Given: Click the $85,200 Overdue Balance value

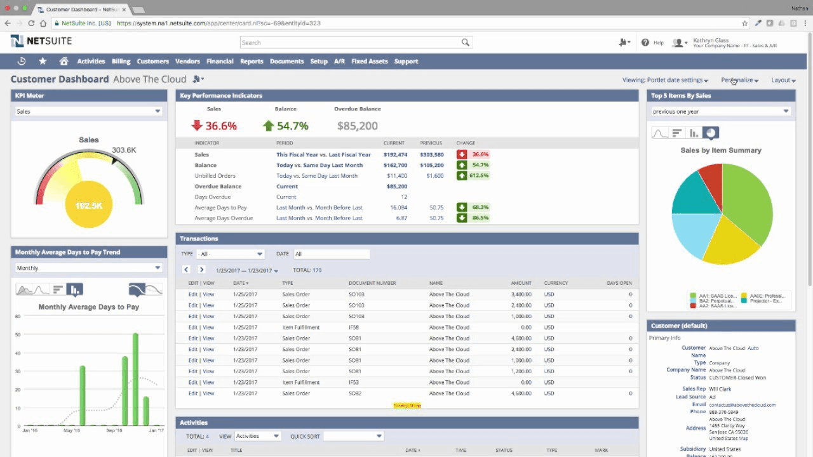Looking at the screenshot, I should click(x=358, y=126).
